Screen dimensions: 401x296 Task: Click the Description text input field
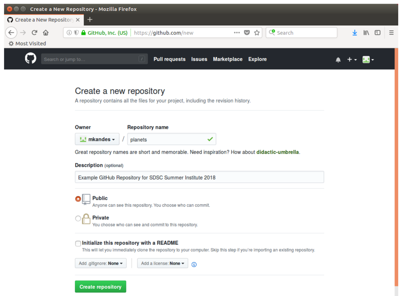pyautogui.click(x=199, y=177)
